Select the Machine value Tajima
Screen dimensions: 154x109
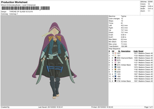click(x=123, y=16)
